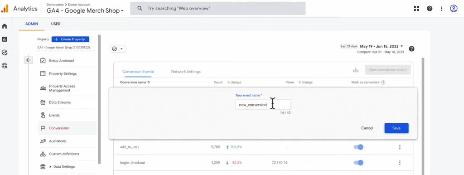Open the property selector dropdown
464x175 pixels.
(85, 11)
